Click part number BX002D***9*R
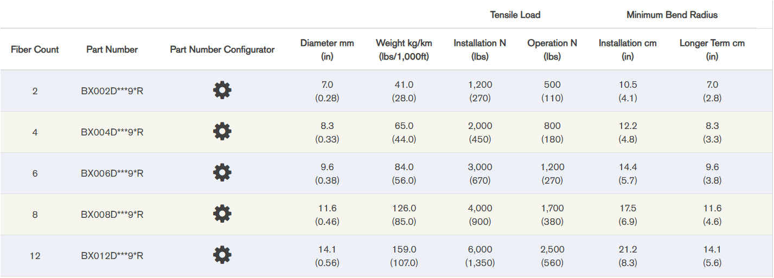This screenshot has width=774, height=278. [112, 91]
